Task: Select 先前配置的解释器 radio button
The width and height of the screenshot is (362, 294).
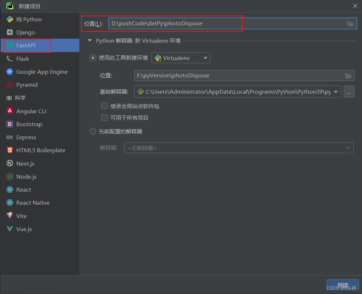Action: click(93, 131)
